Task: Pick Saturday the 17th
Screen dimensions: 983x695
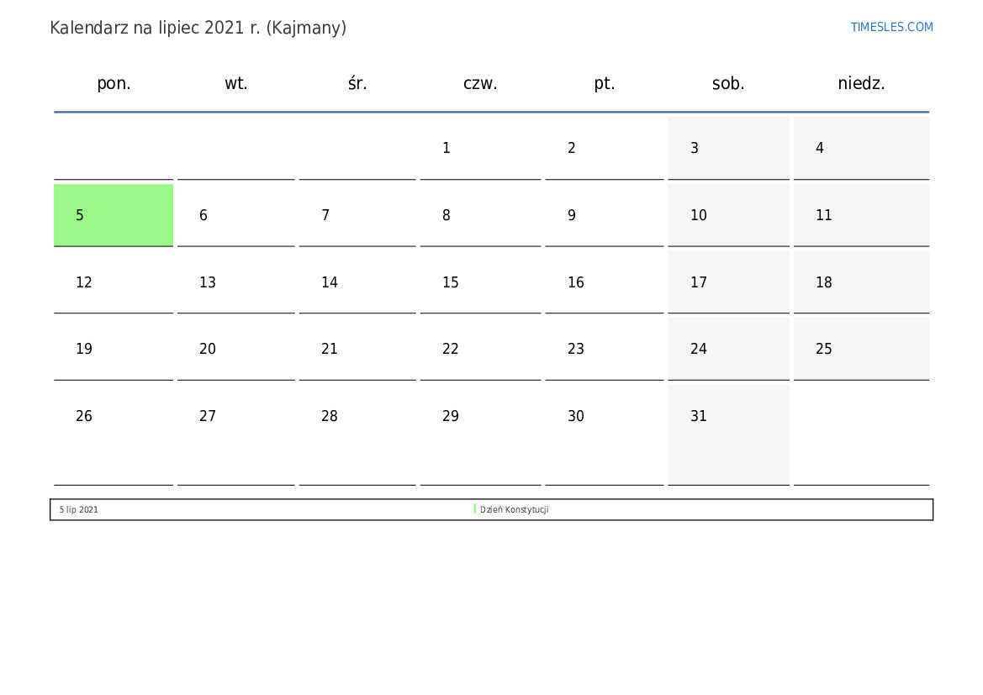Action: coord(728,282)
